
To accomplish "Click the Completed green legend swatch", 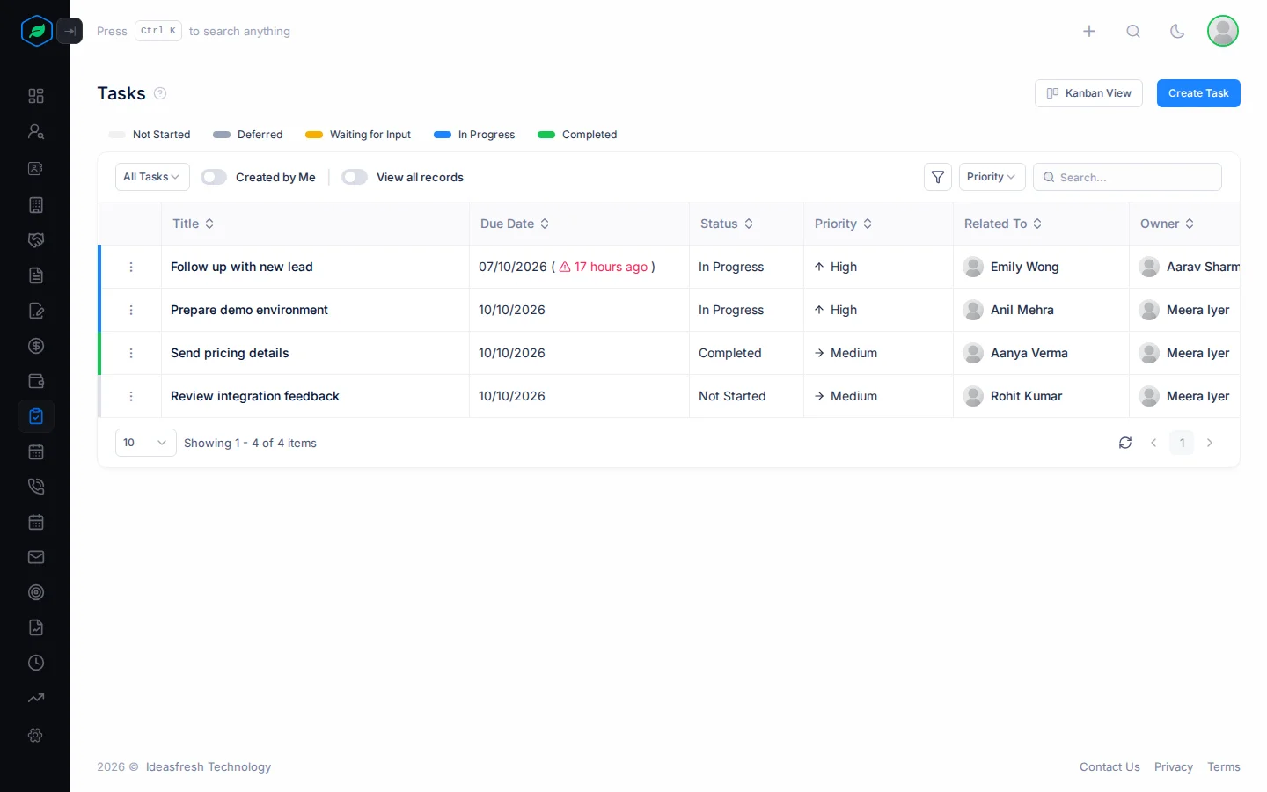I will pos(546,135).
